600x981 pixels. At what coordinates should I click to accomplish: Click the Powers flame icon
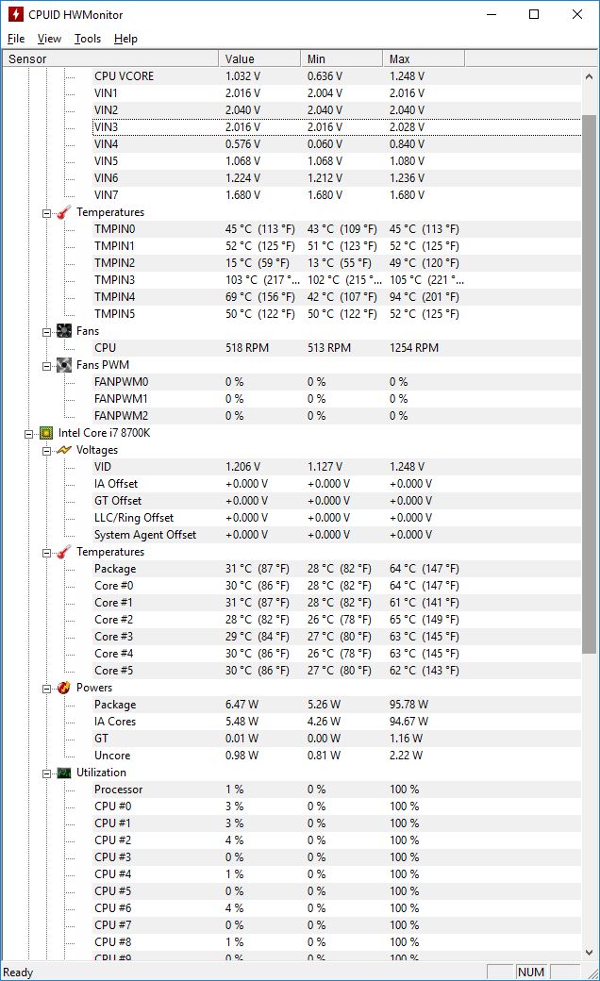(64, 688)
